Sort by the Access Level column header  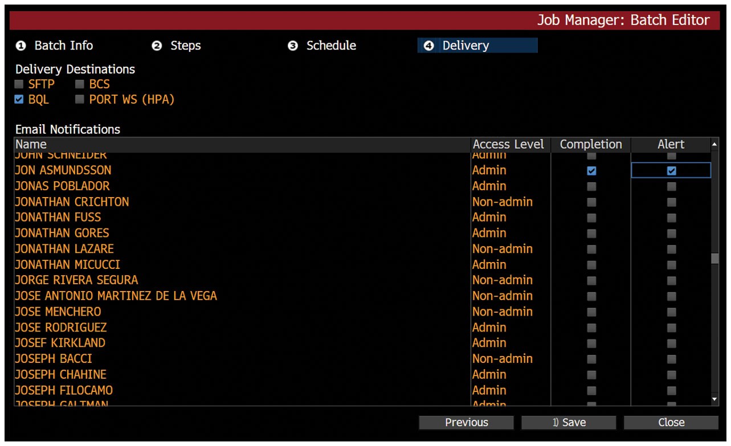pyautogui.click(x=508, y=145)
